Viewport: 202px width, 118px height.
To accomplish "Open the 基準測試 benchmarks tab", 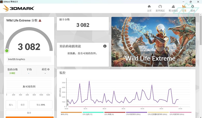I will pyautogui.click(x=160, y=9).
